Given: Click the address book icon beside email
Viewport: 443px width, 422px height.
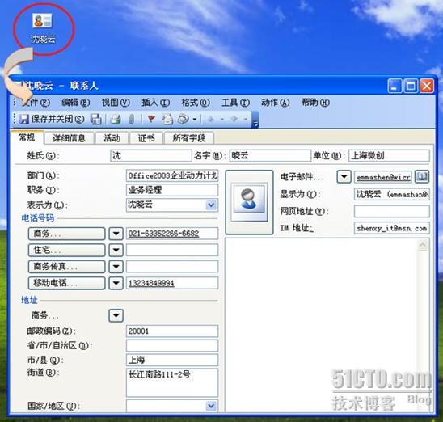Looking at the screenshot, I should pyautogui.click(x=421, y=177).
